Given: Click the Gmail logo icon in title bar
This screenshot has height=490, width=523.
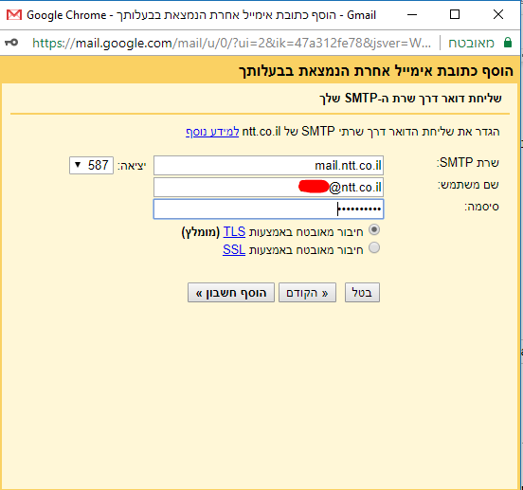Looking at the screenshot, I should click(14, 14).
